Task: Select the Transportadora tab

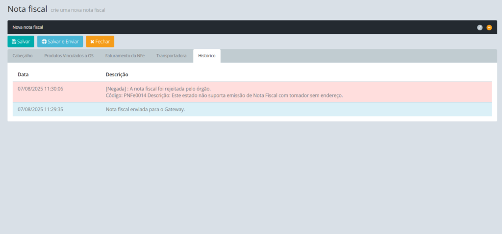Action: click(171, 56)
